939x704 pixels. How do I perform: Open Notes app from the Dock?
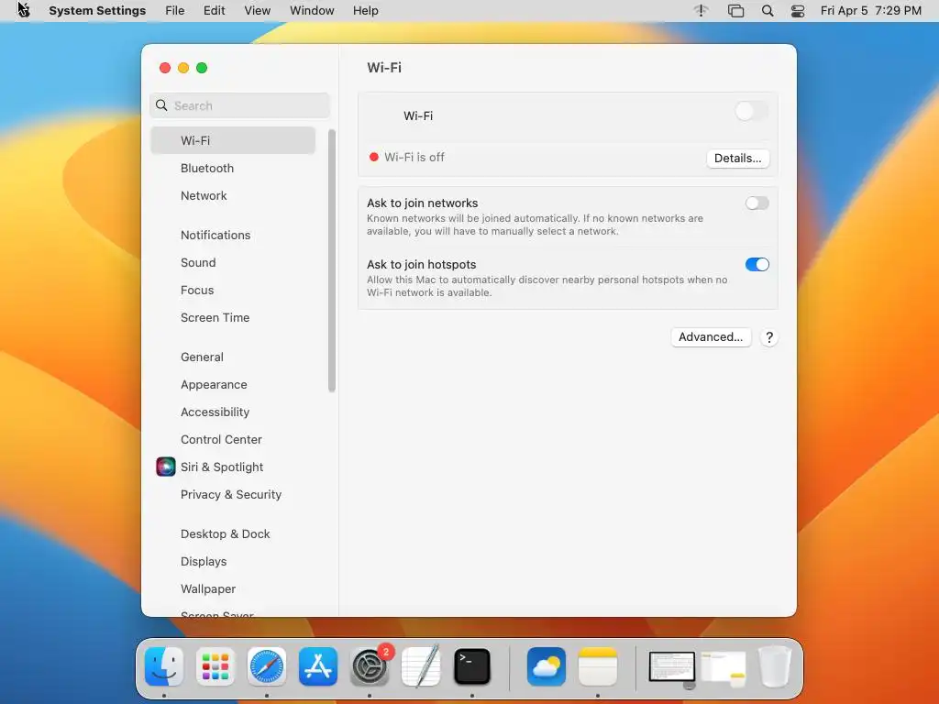coord(598,666)
